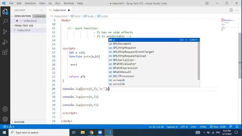The image size is (242, 136).
Task: Open the View menu
Action: click(x=42, y=3)
